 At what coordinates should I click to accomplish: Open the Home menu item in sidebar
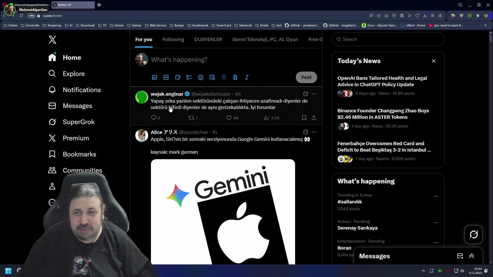[65, 57]
